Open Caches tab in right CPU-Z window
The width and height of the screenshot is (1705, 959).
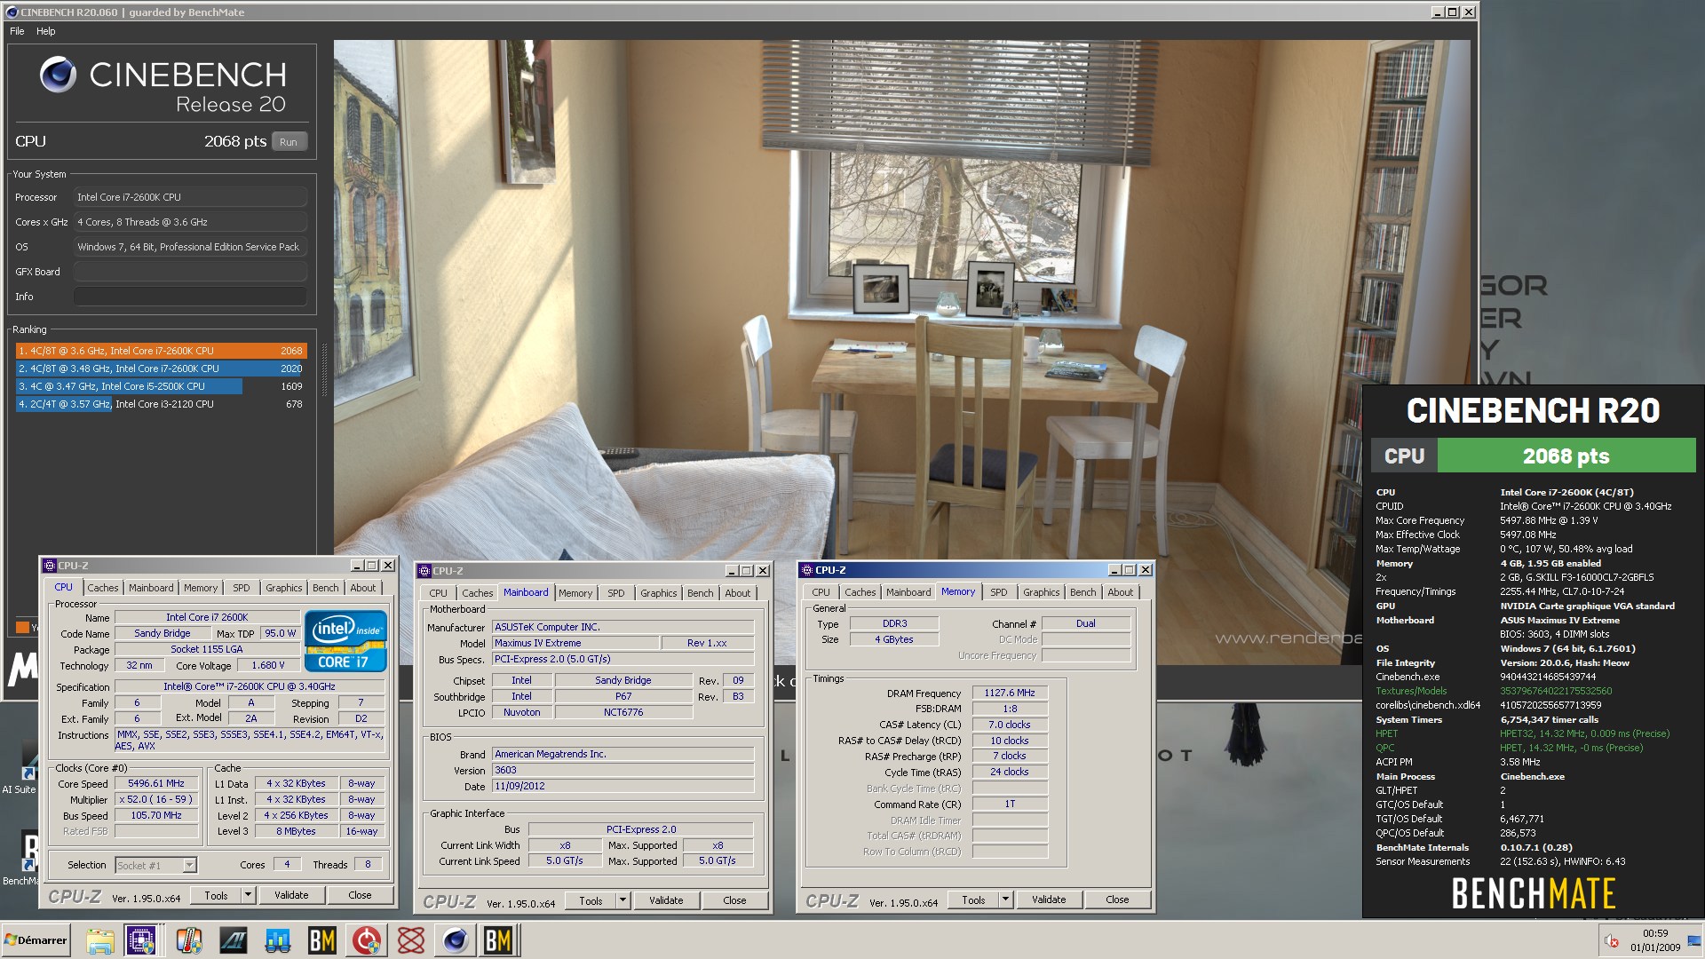pyautogui.click(x=860, y=592)
